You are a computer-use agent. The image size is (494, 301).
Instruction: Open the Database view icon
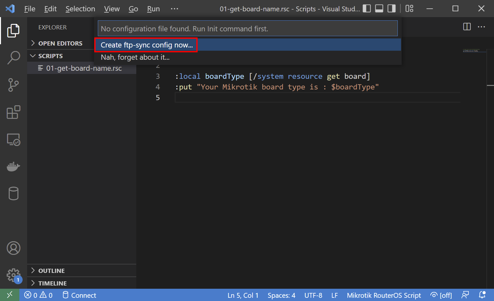[14, 193]
